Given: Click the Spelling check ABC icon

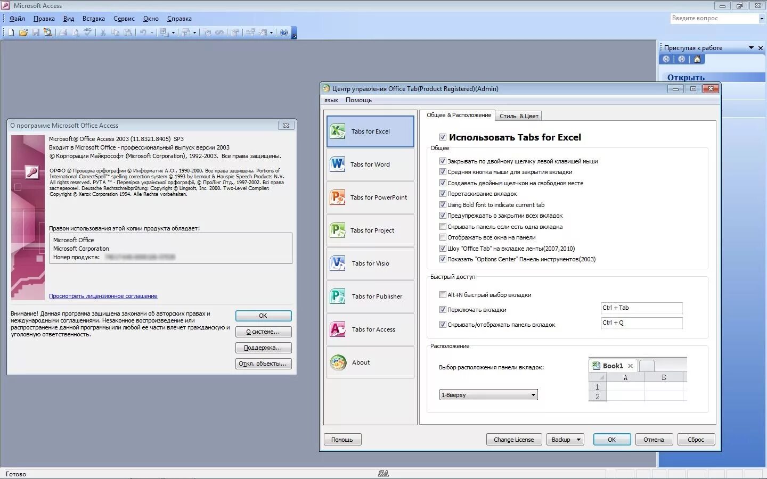Looking at the screenshot, I should click(x=87, y=32).
